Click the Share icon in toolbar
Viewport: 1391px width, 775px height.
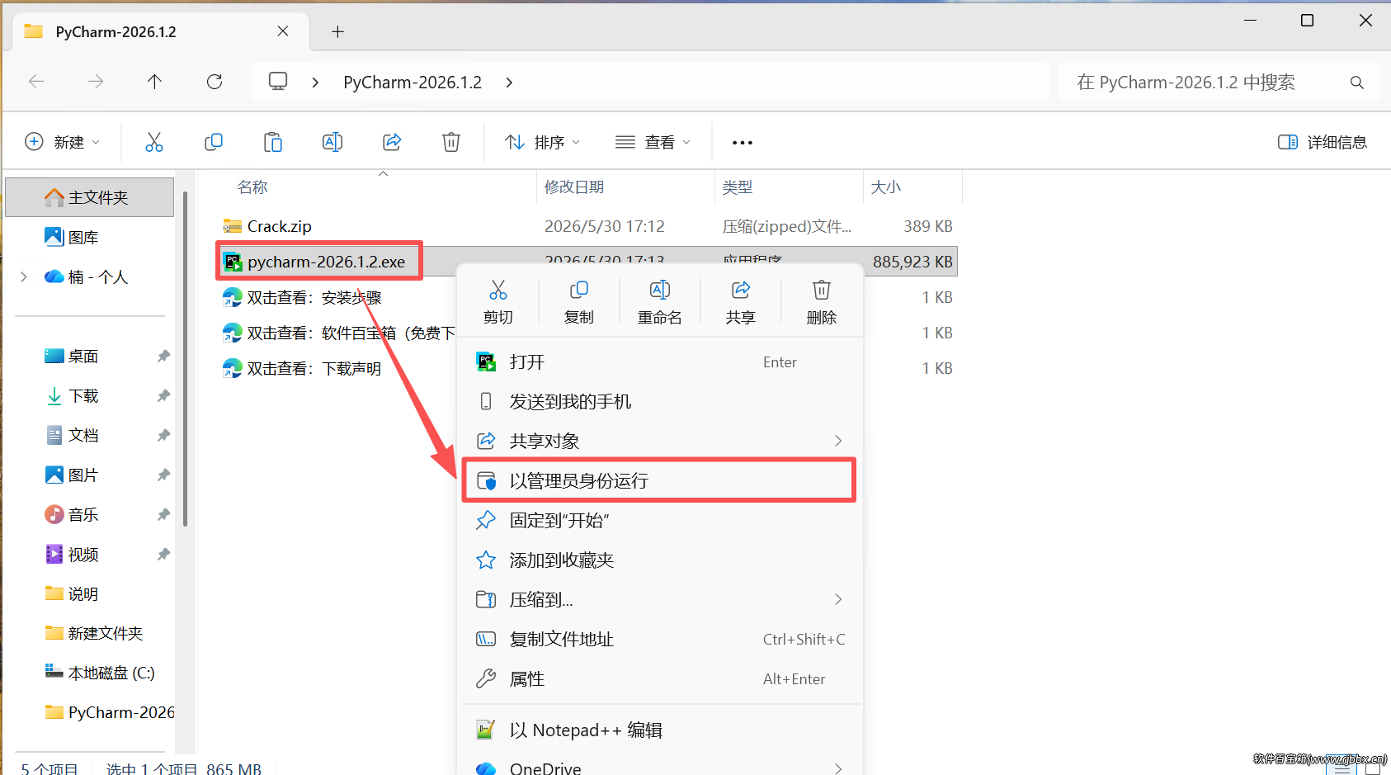pyautogui.click(x=392, y=142)
